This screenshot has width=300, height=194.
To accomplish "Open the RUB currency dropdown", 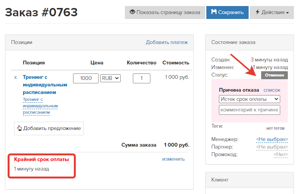I will point(110,78).
